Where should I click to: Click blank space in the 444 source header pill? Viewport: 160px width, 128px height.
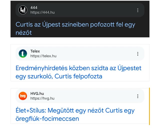pos(95,10)
